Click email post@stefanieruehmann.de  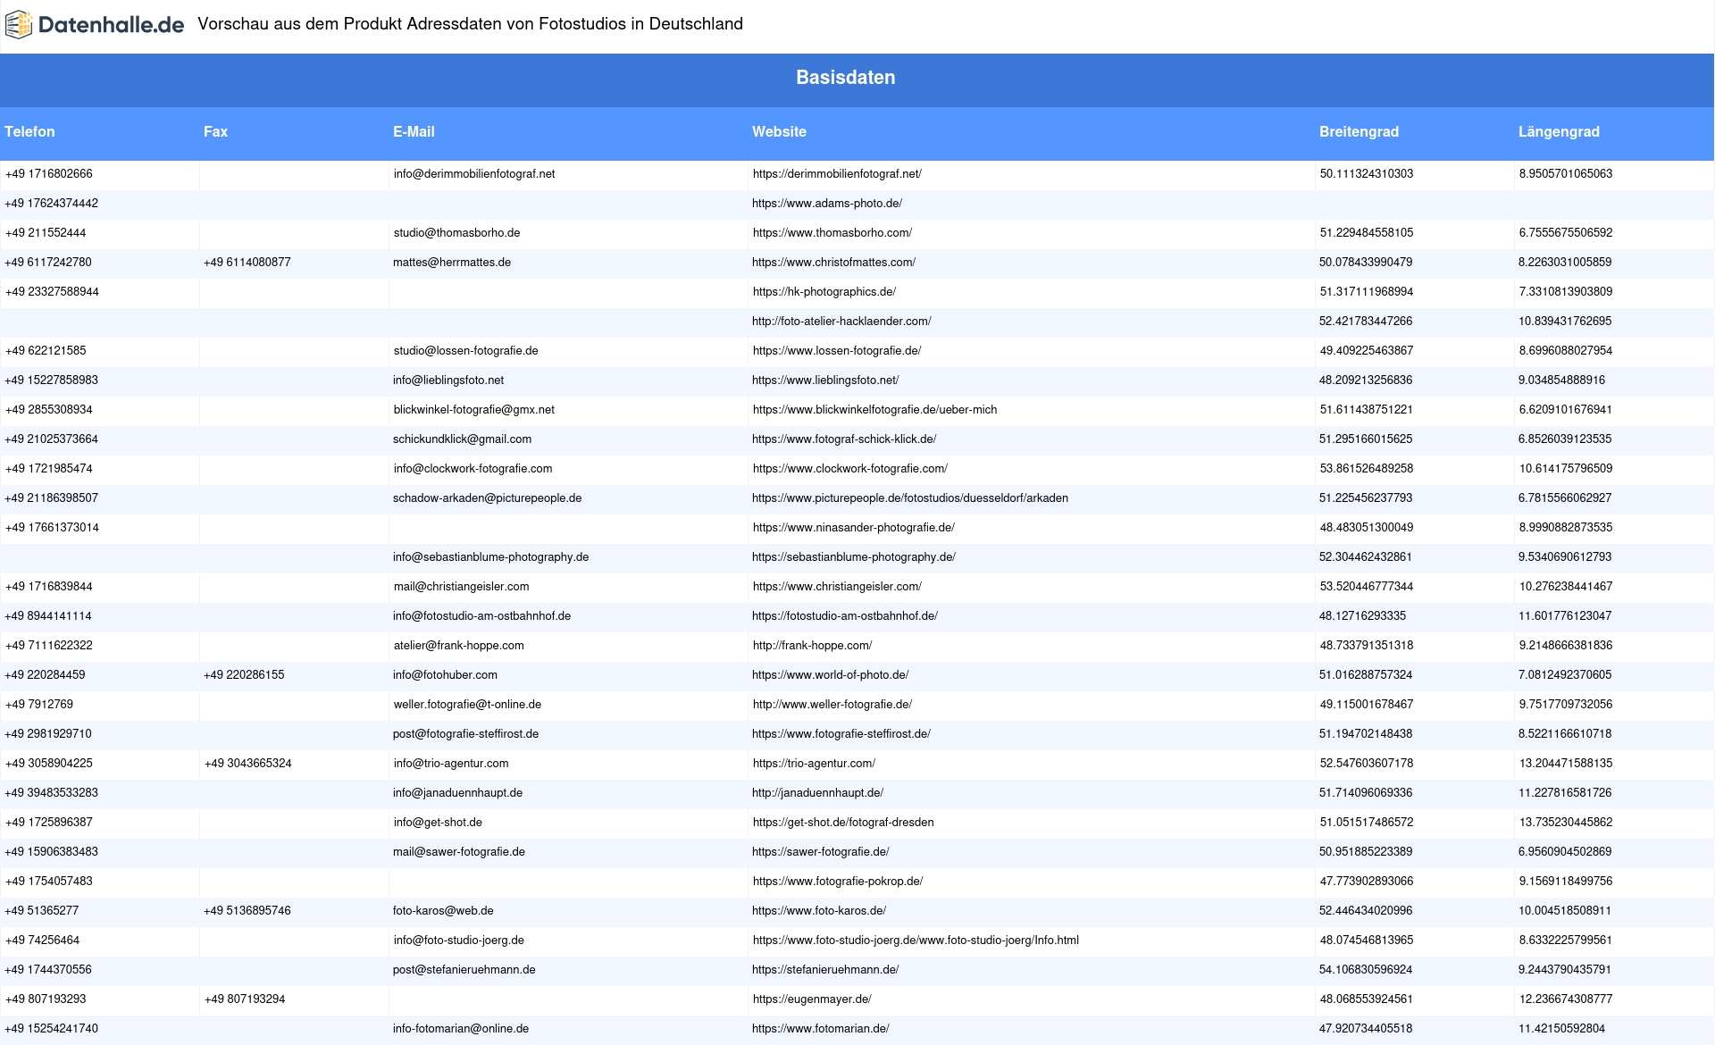tap(464, 970)
